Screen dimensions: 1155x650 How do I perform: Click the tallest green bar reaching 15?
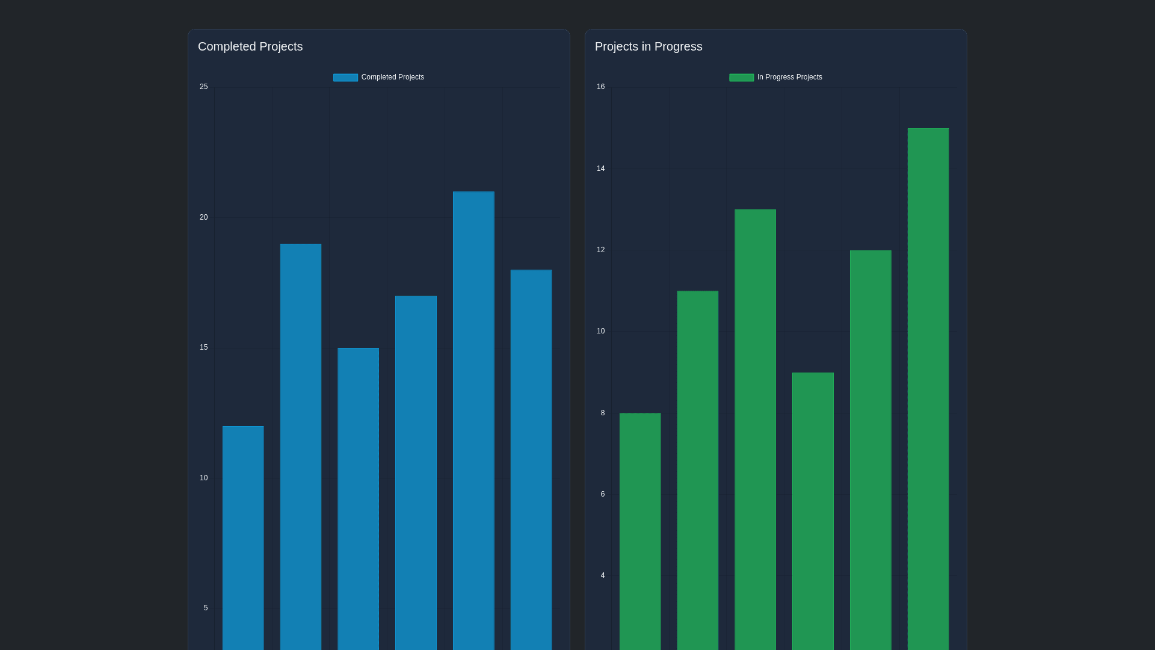(x=928, y=388)
